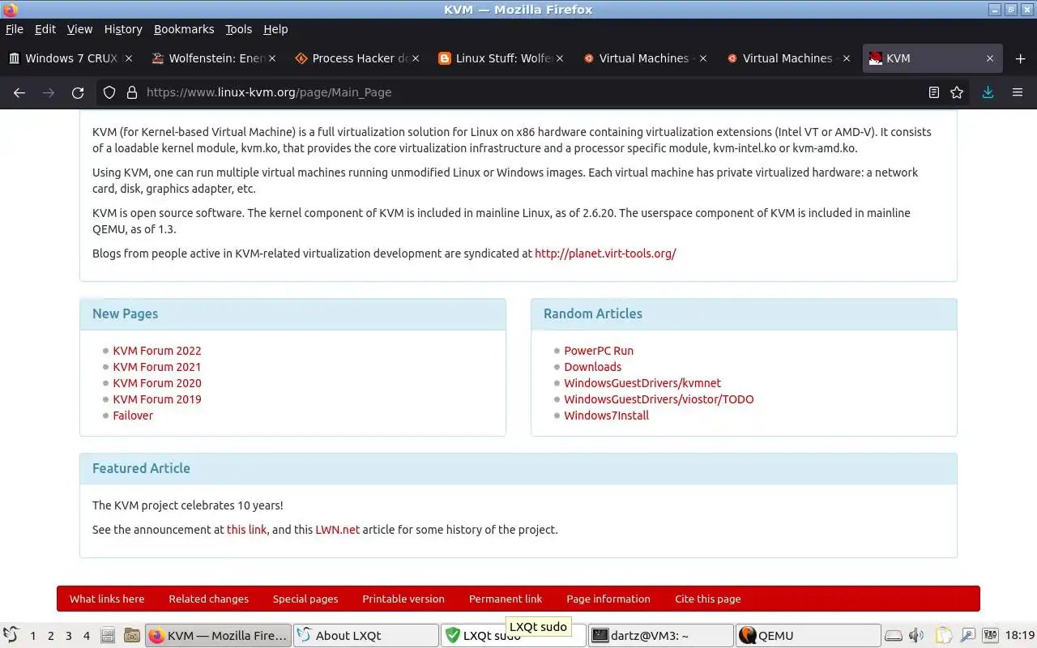Click Cite this page
The height and width of the screenshot is (648, 1037).
point(708,599)
